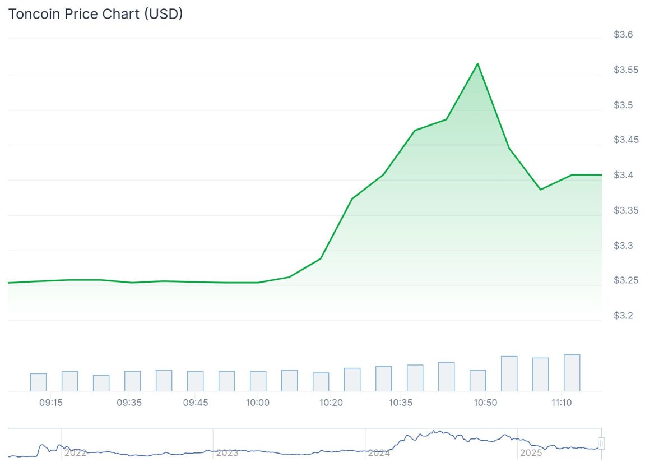Click the $3.45 price axis label
The image size is (645, 471).
tap(626, 140)
